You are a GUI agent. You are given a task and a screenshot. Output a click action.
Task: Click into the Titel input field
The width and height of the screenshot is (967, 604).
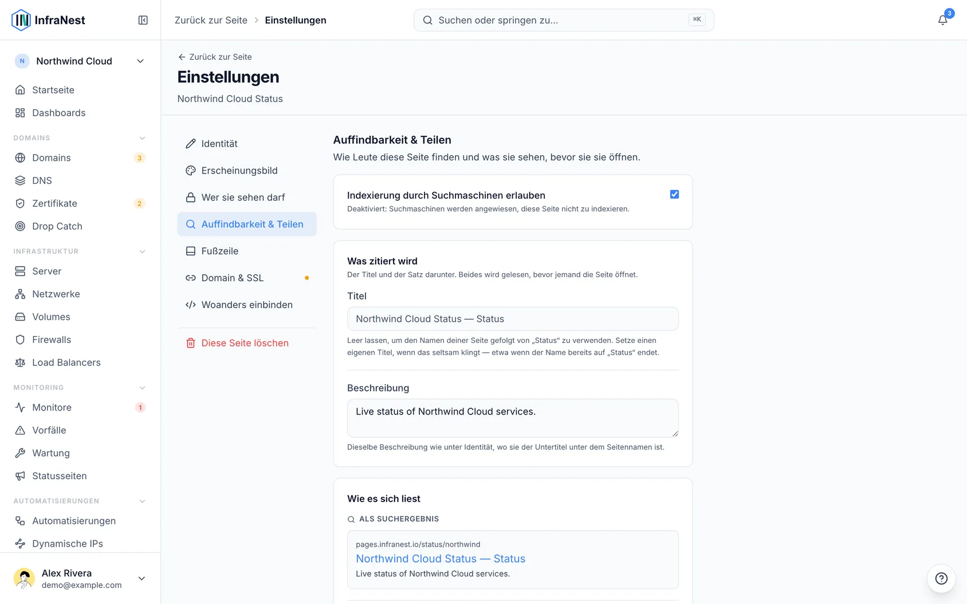(x=513, y=319)
